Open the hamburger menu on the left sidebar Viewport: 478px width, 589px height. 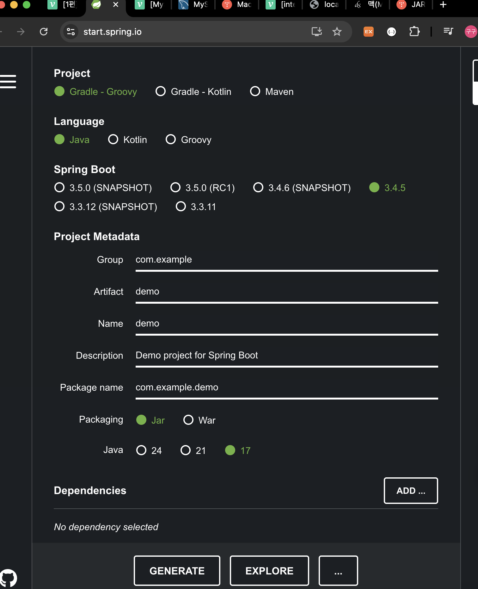point(8,82)
